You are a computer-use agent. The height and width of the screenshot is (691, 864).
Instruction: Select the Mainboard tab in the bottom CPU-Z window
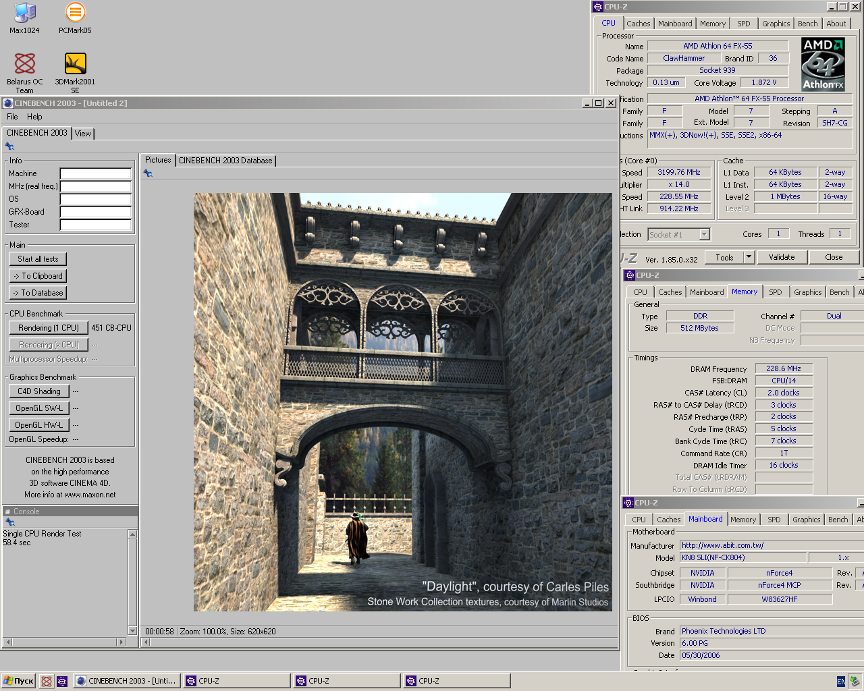click(x=705, y=519)
